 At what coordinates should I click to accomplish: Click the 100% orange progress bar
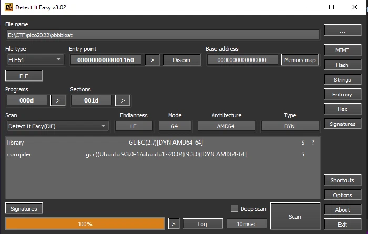tap(85, 223)
